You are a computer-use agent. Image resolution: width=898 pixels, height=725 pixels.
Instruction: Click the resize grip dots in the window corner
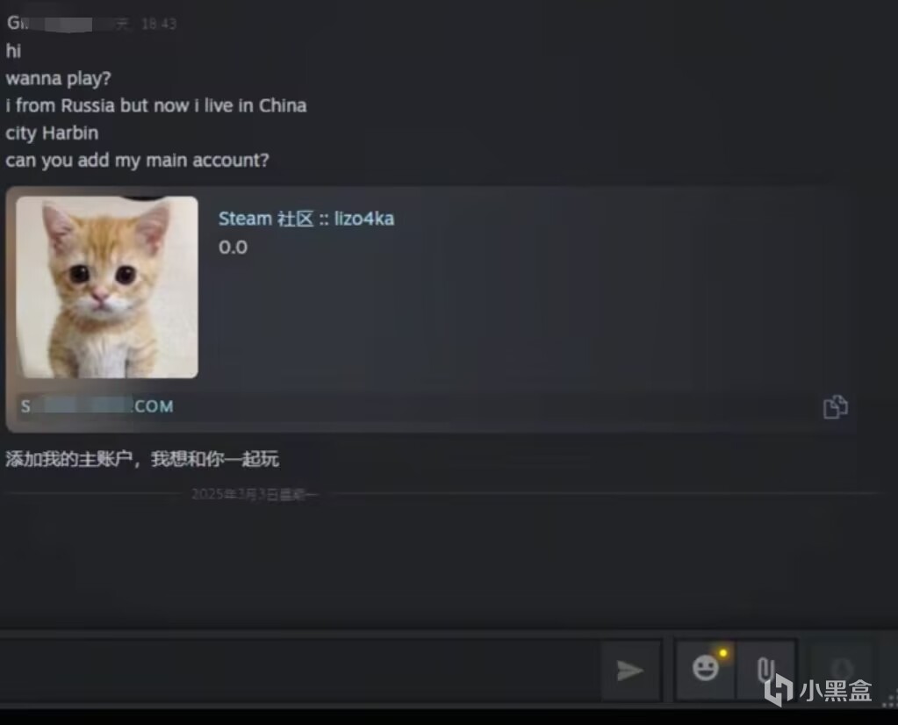[891, 700]
